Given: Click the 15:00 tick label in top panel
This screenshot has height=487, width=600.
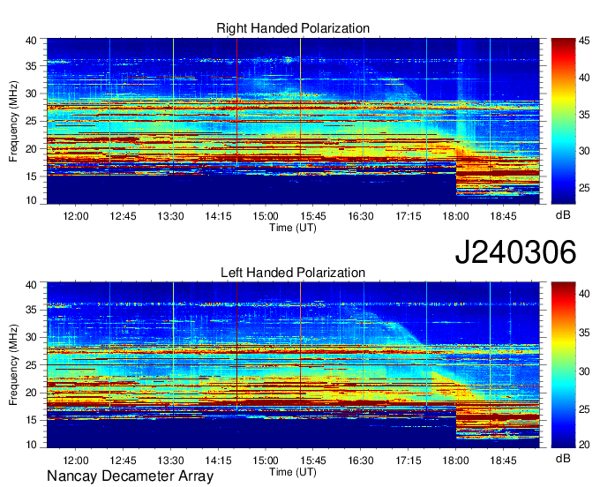Looking at the screenshot, I should coord(266,216).
